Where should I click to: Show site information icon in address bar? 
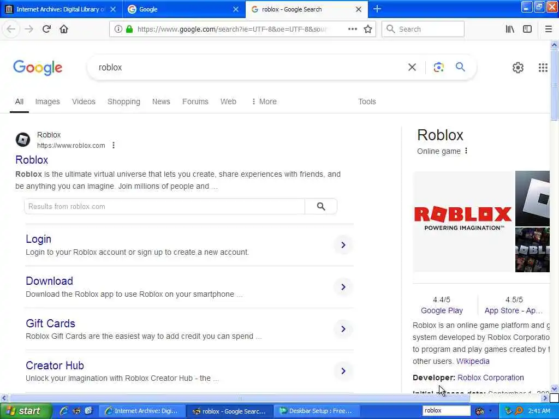click(118, 29)
